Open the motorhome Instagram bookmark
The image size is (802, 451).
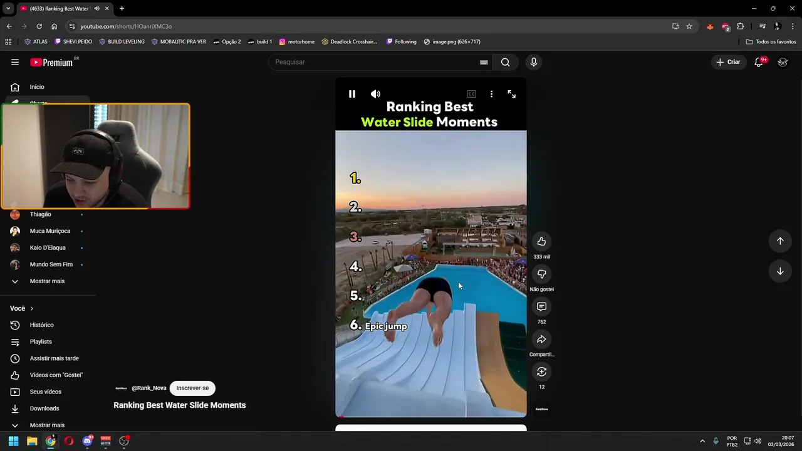tap(296, 42)
